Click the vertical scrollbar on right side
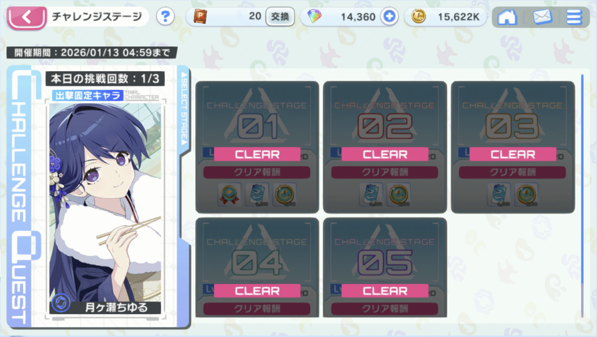 pos(582,196)
